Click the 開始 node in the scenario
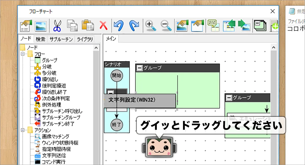This screenshot has height=165, width=305. pos(117,75)
